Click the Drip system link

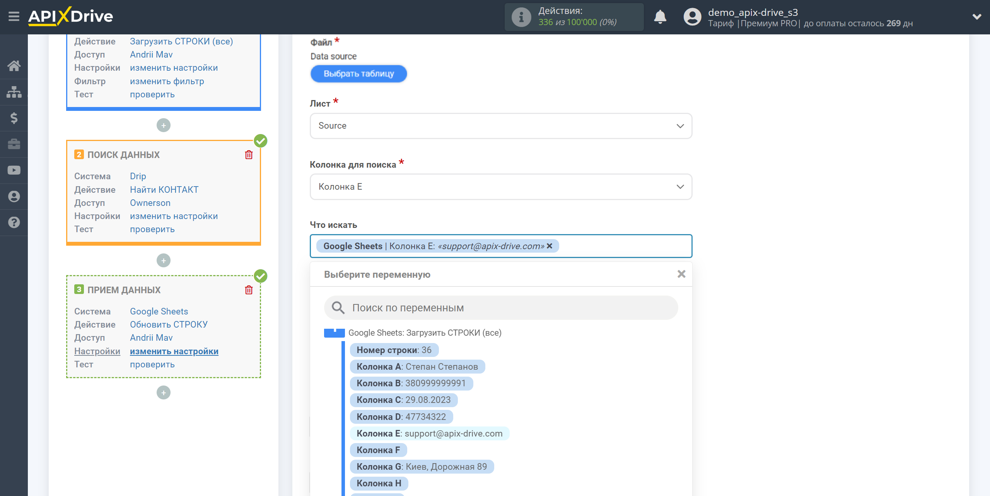(x=138, y=176)
